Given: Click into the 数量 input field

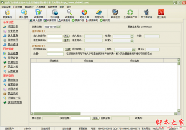Looking at the screenshot, I should tap(55, 54).
